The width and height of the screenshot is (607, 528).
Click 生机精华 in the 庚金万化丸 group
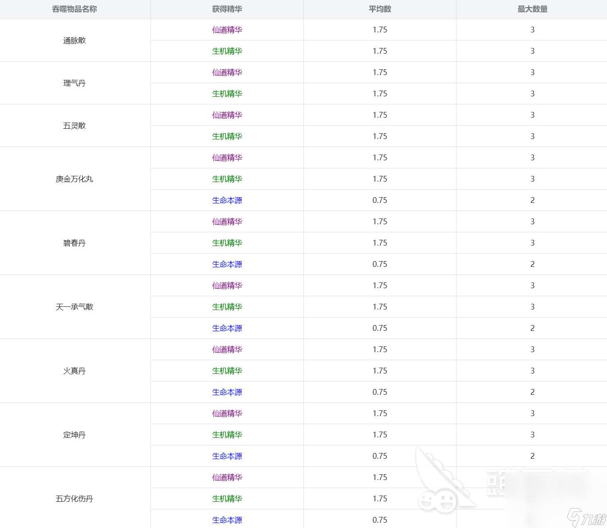tap(227, 179)
